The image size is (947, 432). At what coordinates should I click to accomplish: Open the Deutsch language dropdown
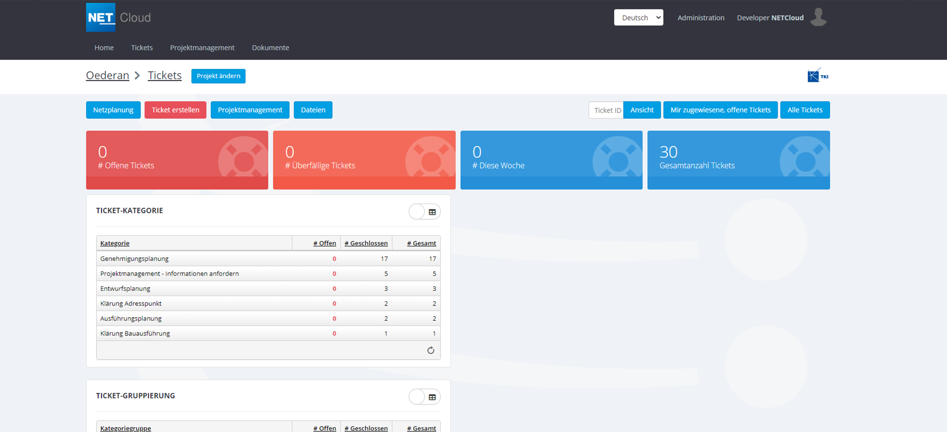click(638, 17)
